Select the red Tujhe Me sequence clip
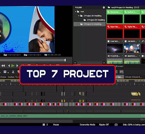Viewport: 145px width, 134px height. coord(132,31)
